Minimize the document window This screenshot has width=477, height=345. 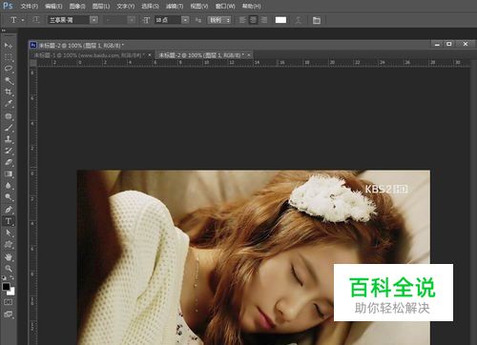(437, 44)
